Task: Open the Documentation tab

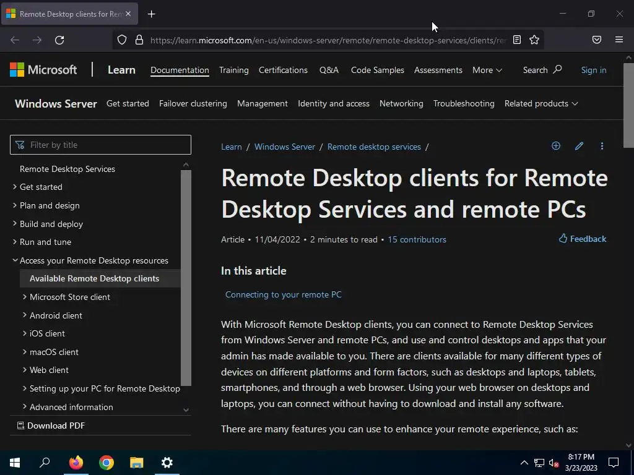Action: tap(180, 70)
